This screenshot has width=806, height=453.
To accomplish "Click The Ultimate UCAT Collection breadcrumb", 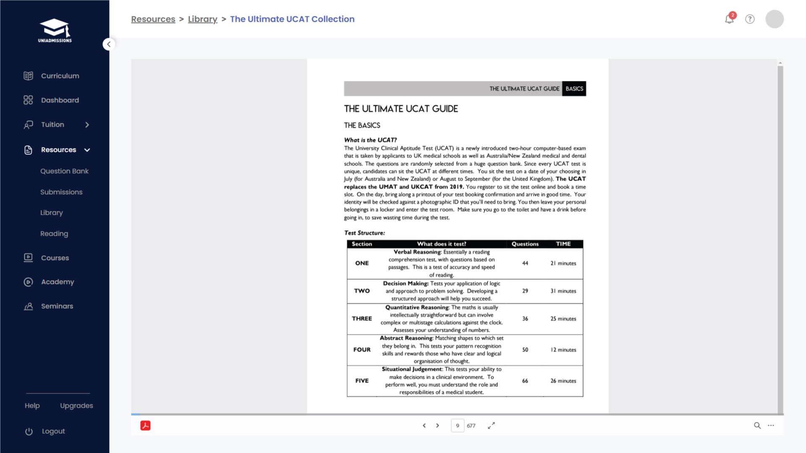I will tap(292, 19).
